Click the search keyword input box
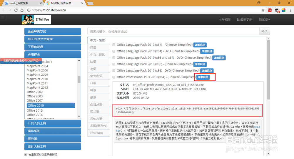 tap(173, 31)
